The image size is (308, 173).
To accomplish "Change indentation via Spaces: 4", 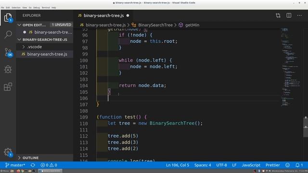I will tap(203, 165).
